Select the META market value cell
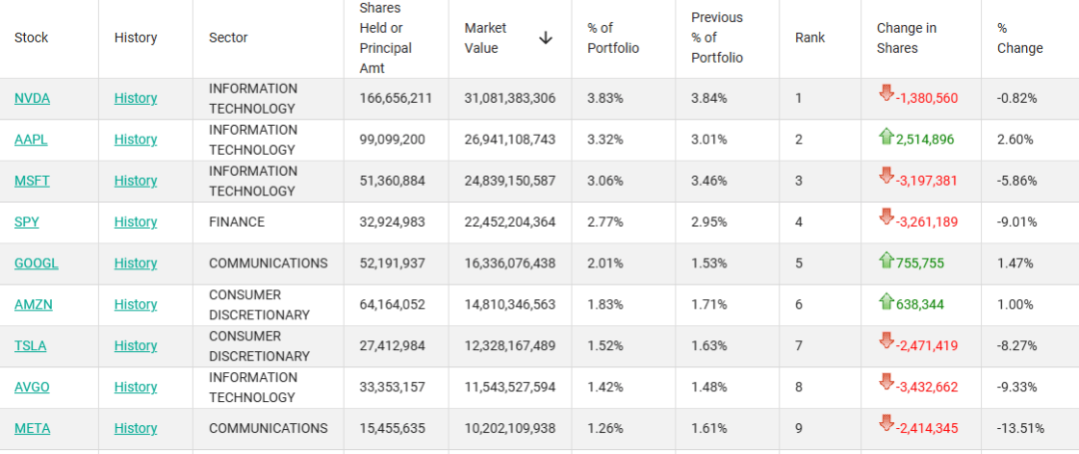 510,428
